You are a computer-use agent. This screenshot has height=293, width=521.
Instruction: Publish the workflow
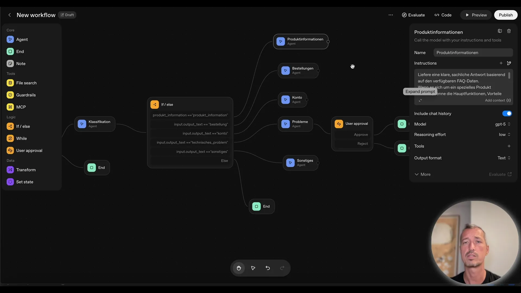pyautogui.click(x=506, y=15)
